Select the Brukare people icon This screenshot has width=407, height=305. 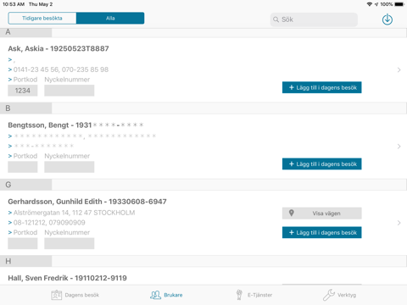pyautogui.click(x=155, y=295)
